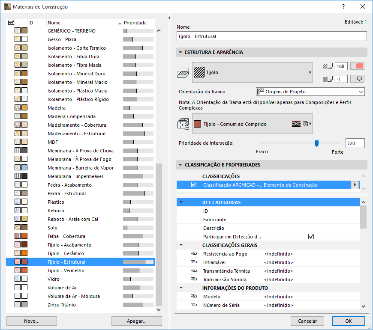Click the help question mark button

coord(343,7)
